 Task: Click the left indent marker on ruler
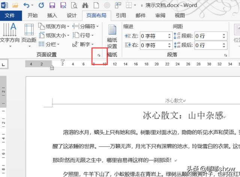[52, 68]
